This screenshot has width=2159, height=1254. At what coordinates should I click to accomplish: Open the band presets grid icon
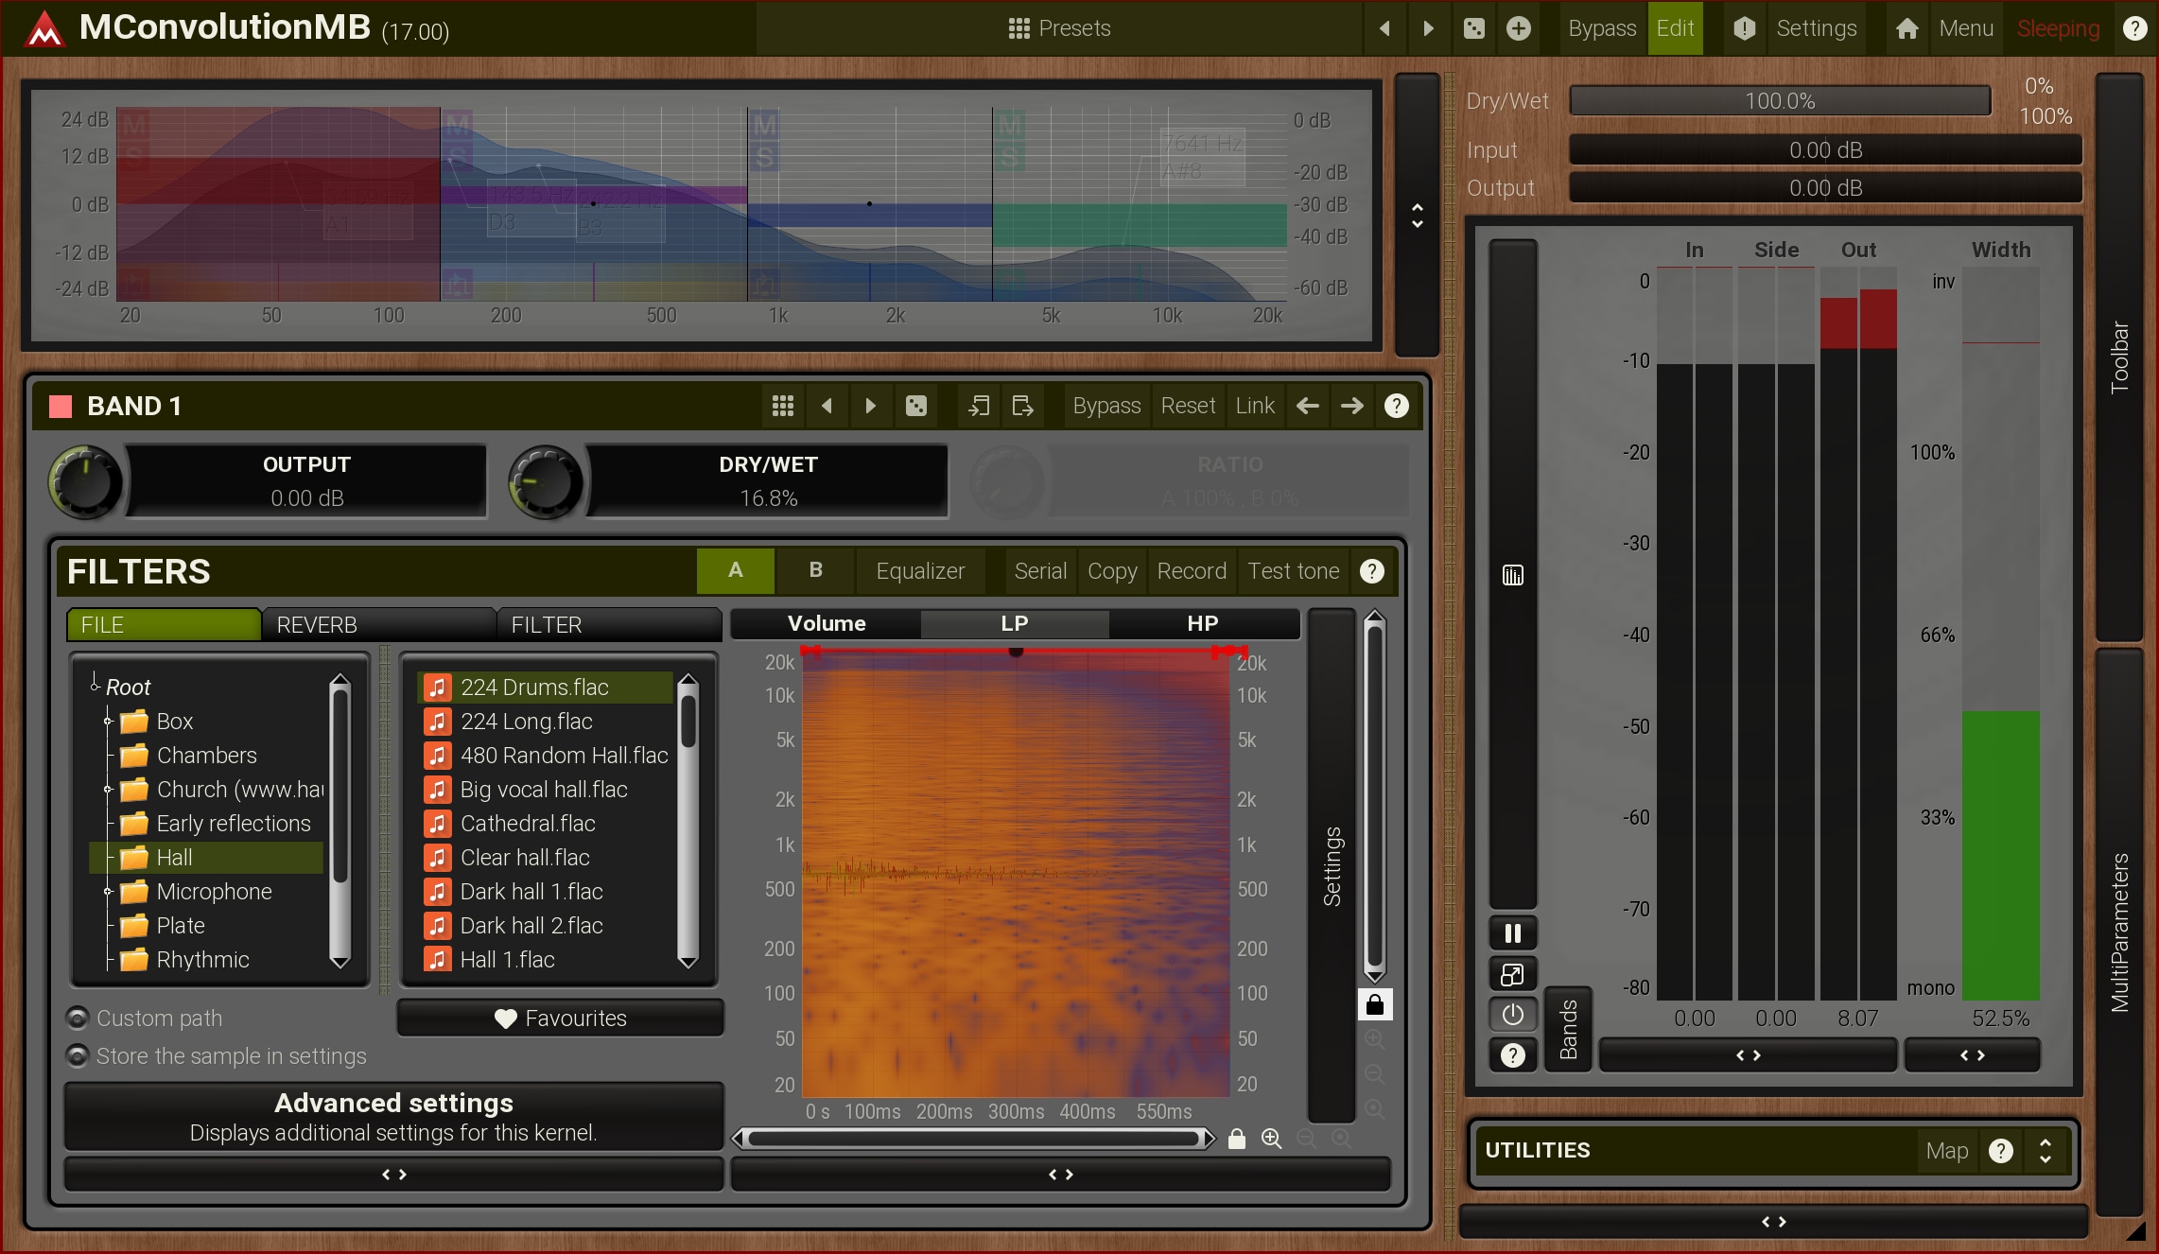(x=782, y=406)
